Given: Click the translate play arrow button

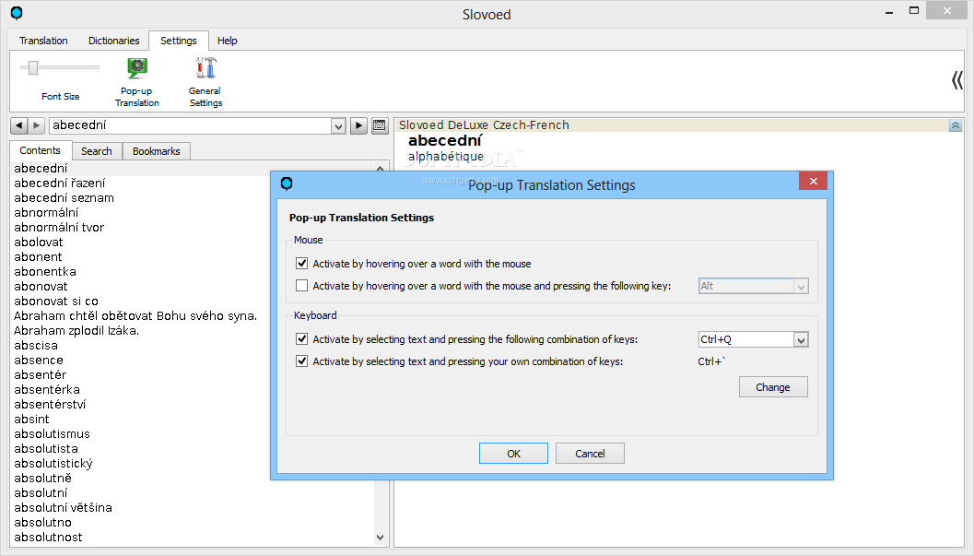Looking at the screenshot, I should (358, 125).
